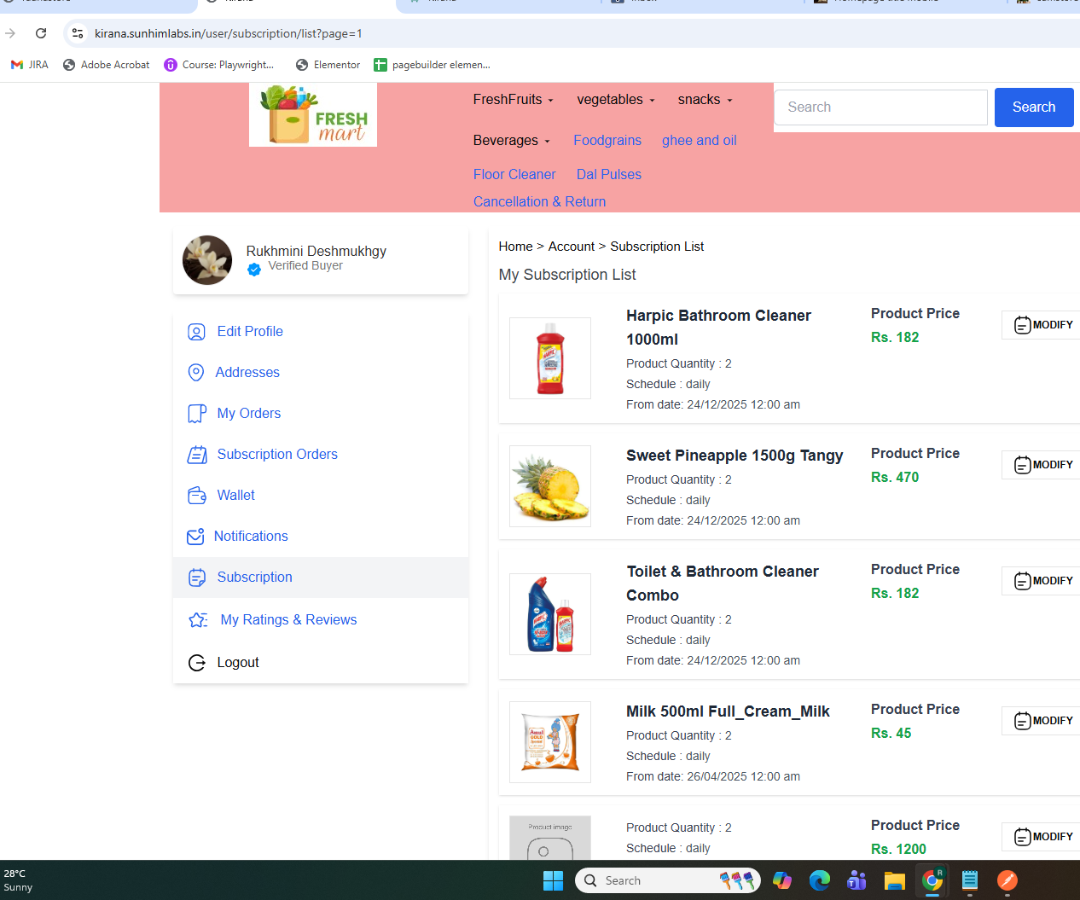The image size is (1080, 900).
Task: Go to Account via breadcrumb
Action: [572, 247]
